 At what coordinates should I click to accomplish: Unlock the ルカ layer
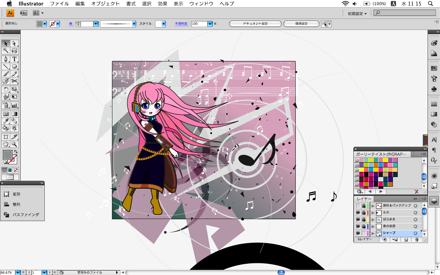point(363,212)
